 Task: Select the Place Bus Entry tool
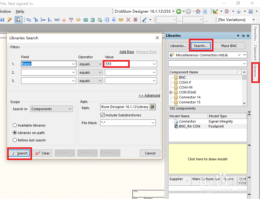50,20
